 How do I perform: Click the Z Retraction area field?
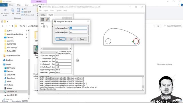coord(63,56)
